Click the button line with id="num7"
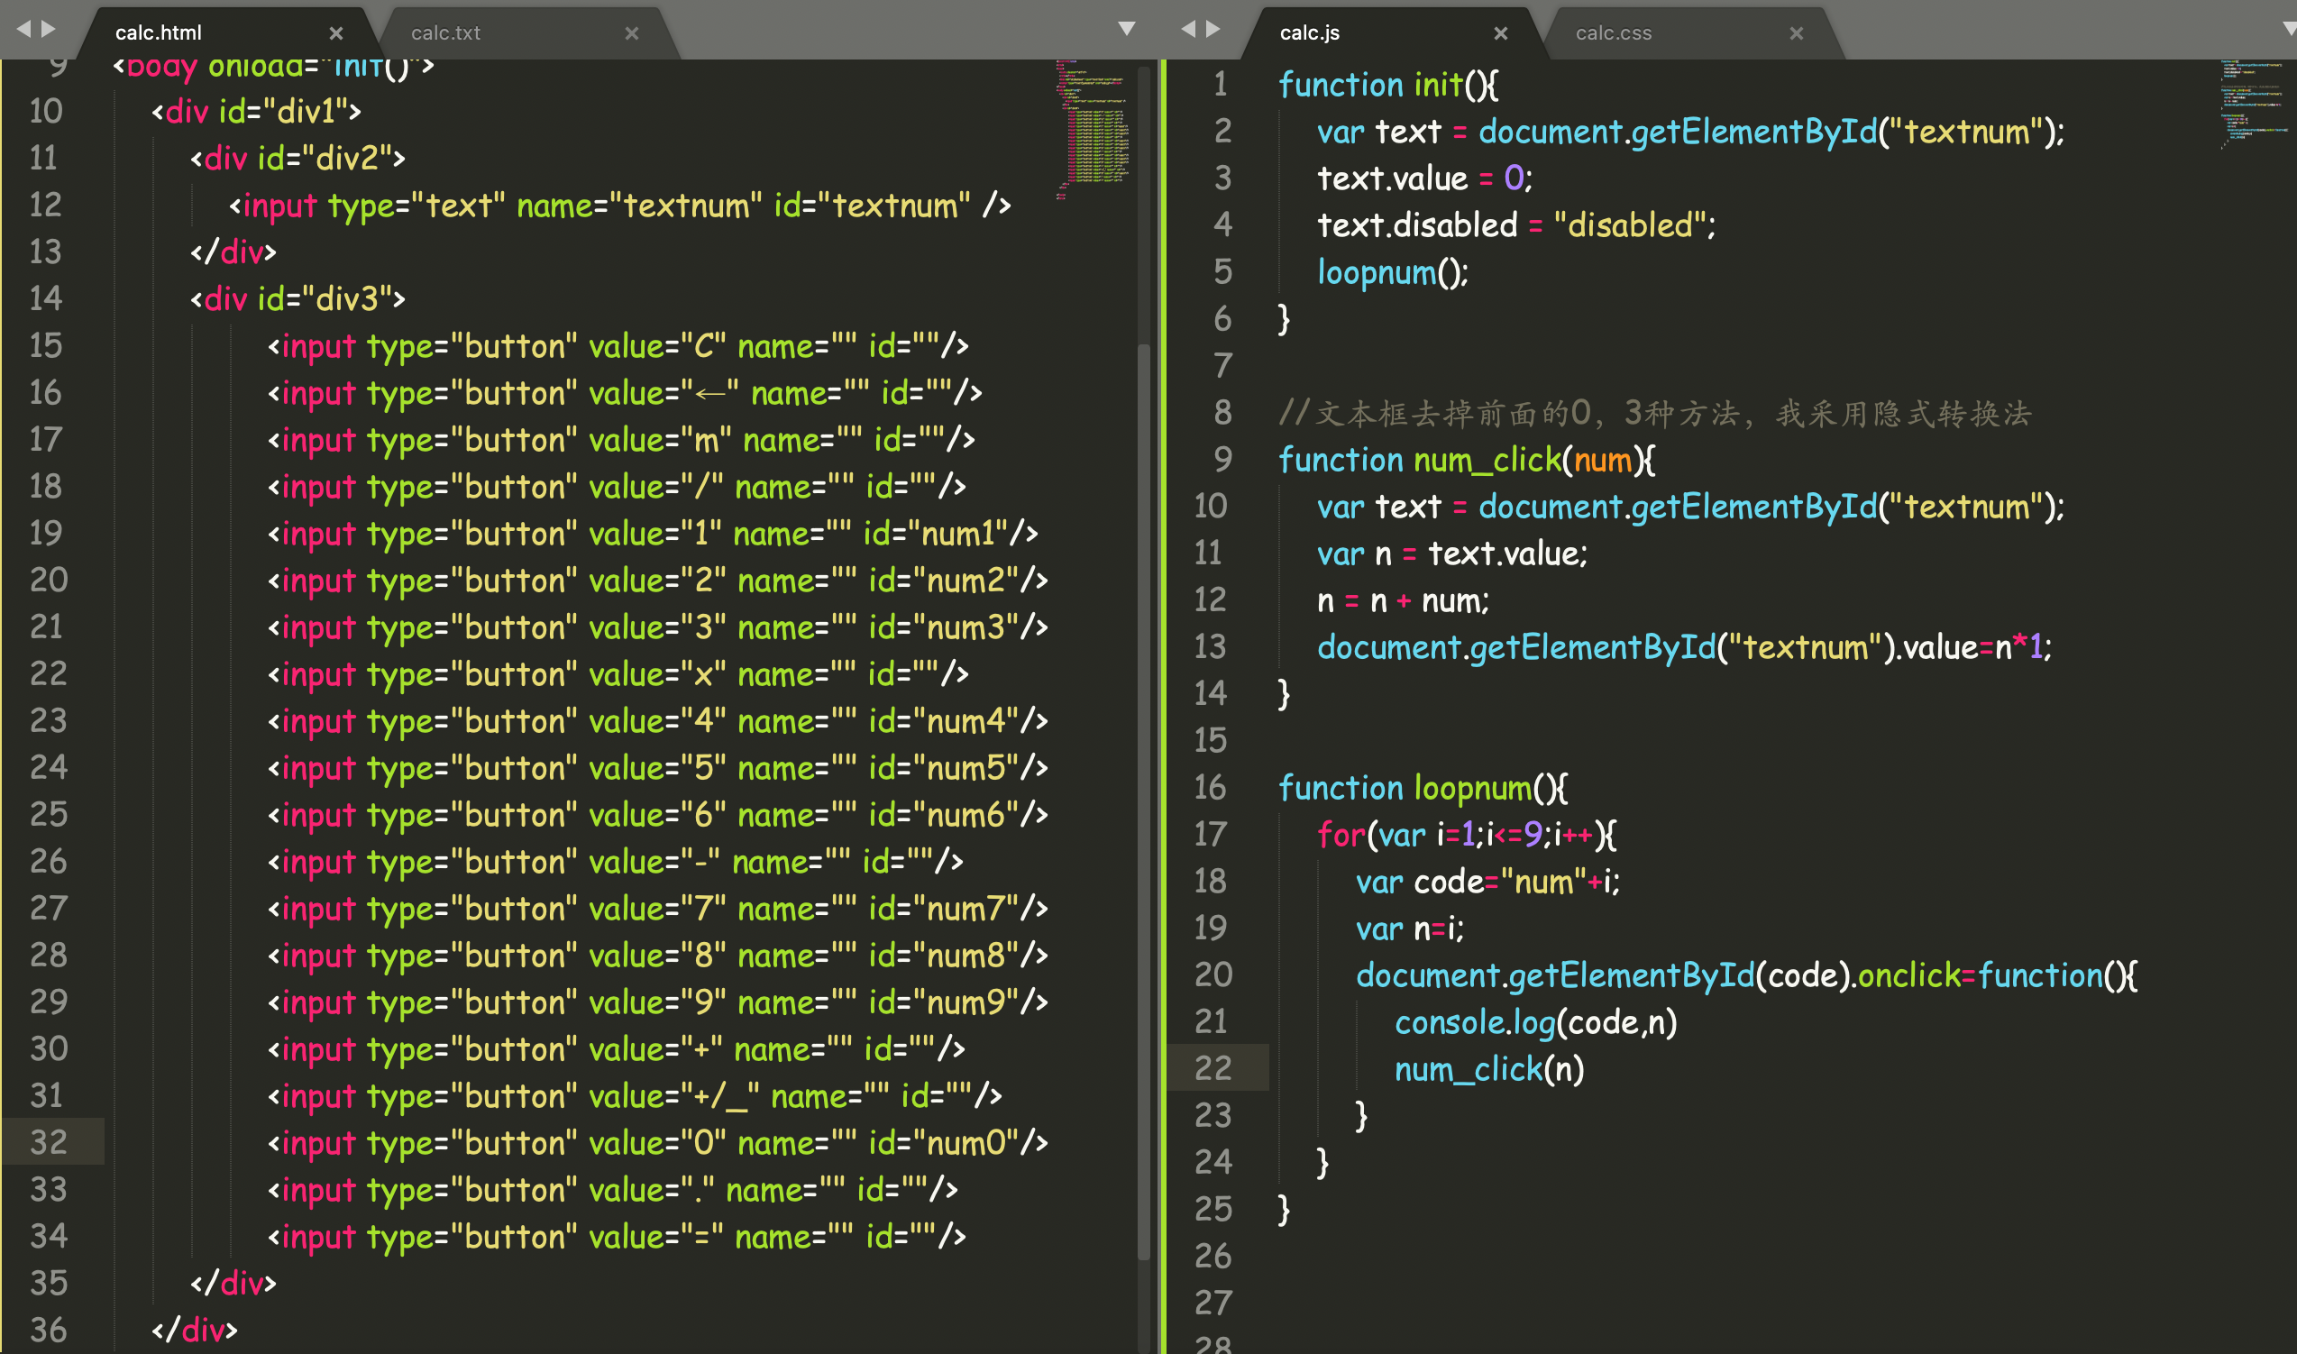Viewport: 2297px width, 1354px height. (657, 909)
